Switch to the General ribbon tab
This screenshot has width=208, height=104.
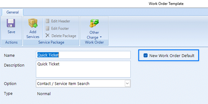pyautogui.click(x=13, y=12)
